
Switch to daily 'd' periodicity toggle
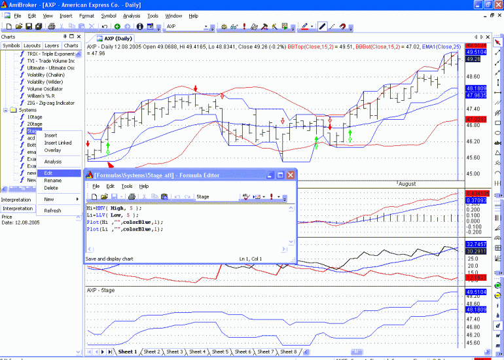point(497,325)
